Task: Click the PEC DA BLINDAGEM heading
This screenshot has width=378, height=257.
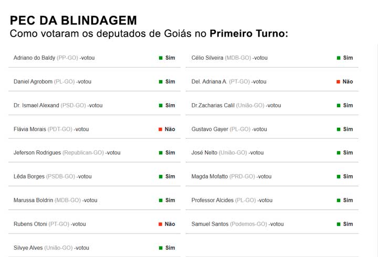Action: (x=73, y=20)
